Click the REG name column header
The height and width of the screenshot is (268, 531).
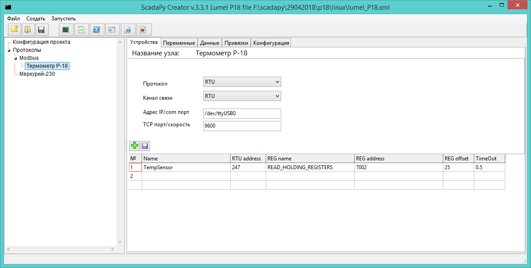(310, 159)
